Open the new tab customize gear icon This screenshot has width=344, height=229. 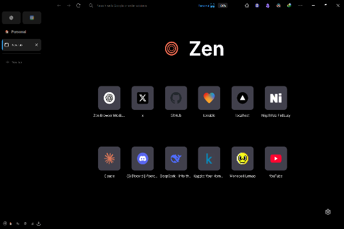click(x=328, y=212)
